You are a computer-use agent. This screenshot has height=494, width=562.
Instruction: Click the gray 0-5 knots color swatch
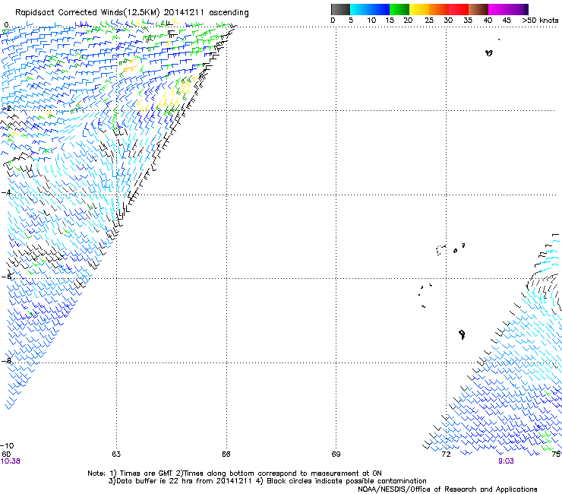pos(340,9)
